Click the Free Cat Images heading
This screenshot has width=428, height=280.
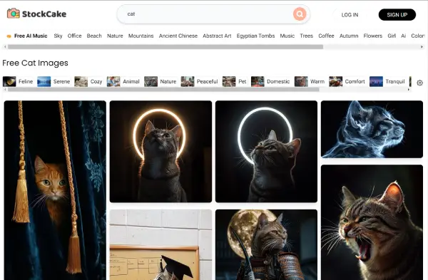coord(35,63)
